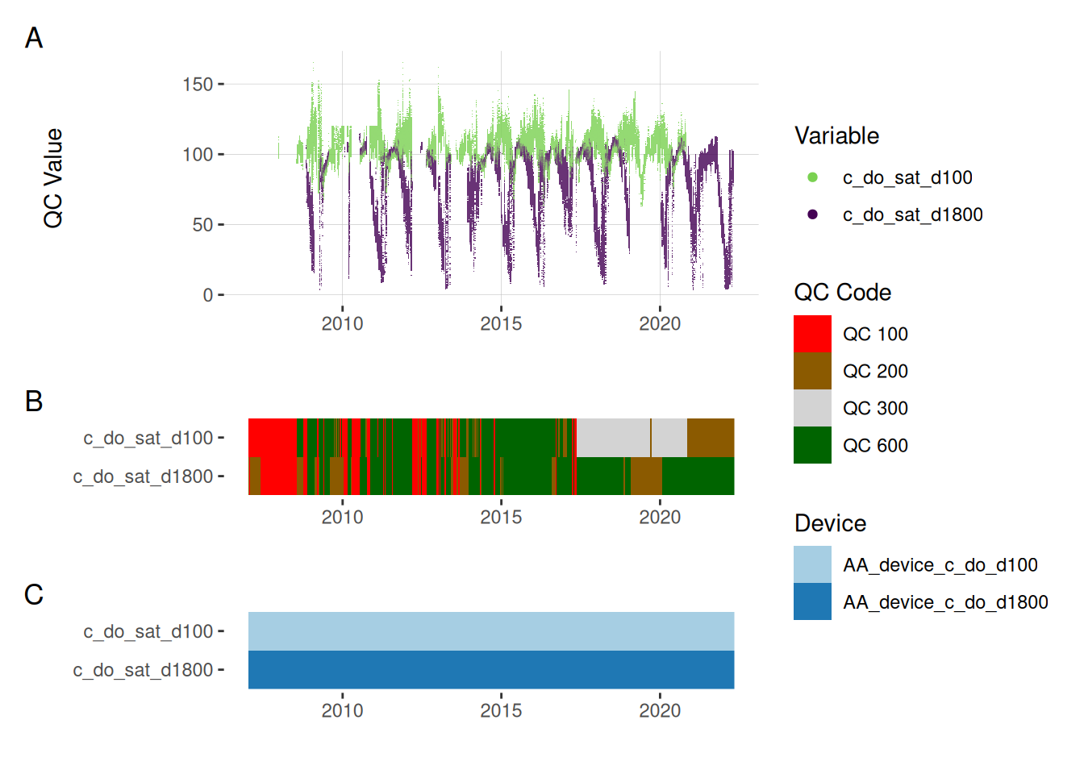Click the 2020 x-axis label under panel C
The image size is (1084, 774).
[x=660, y=710]
